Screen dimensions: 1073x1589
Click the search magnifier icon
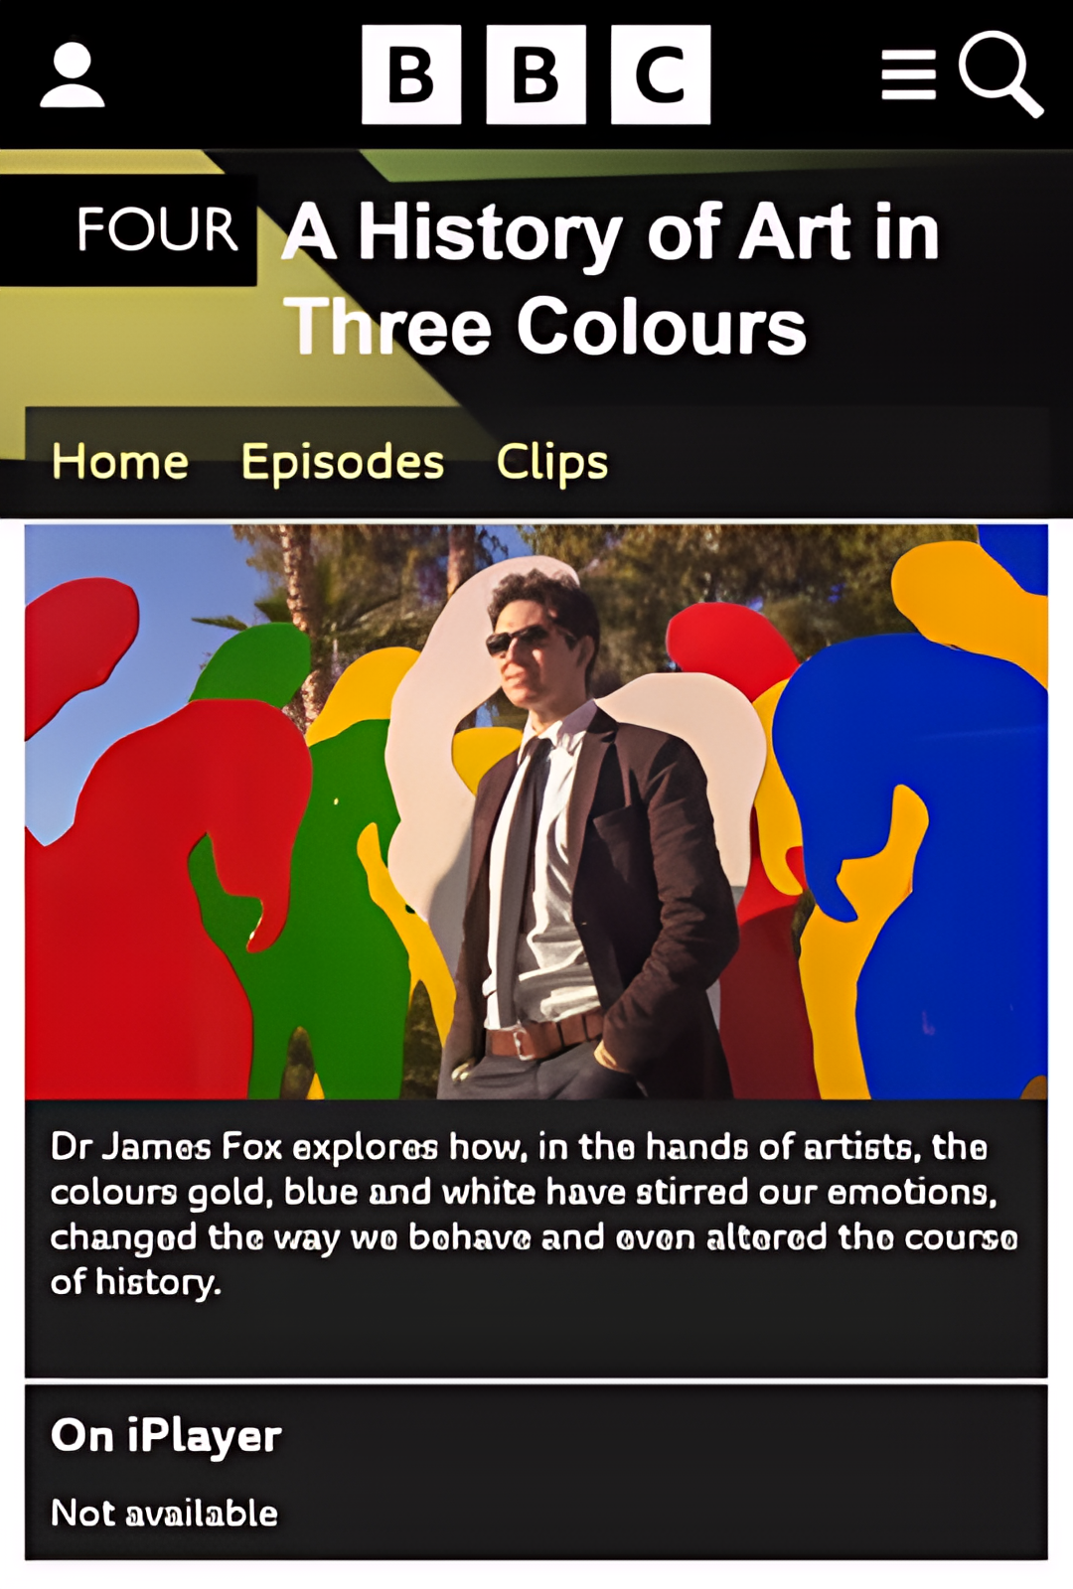click(1000, 74)
